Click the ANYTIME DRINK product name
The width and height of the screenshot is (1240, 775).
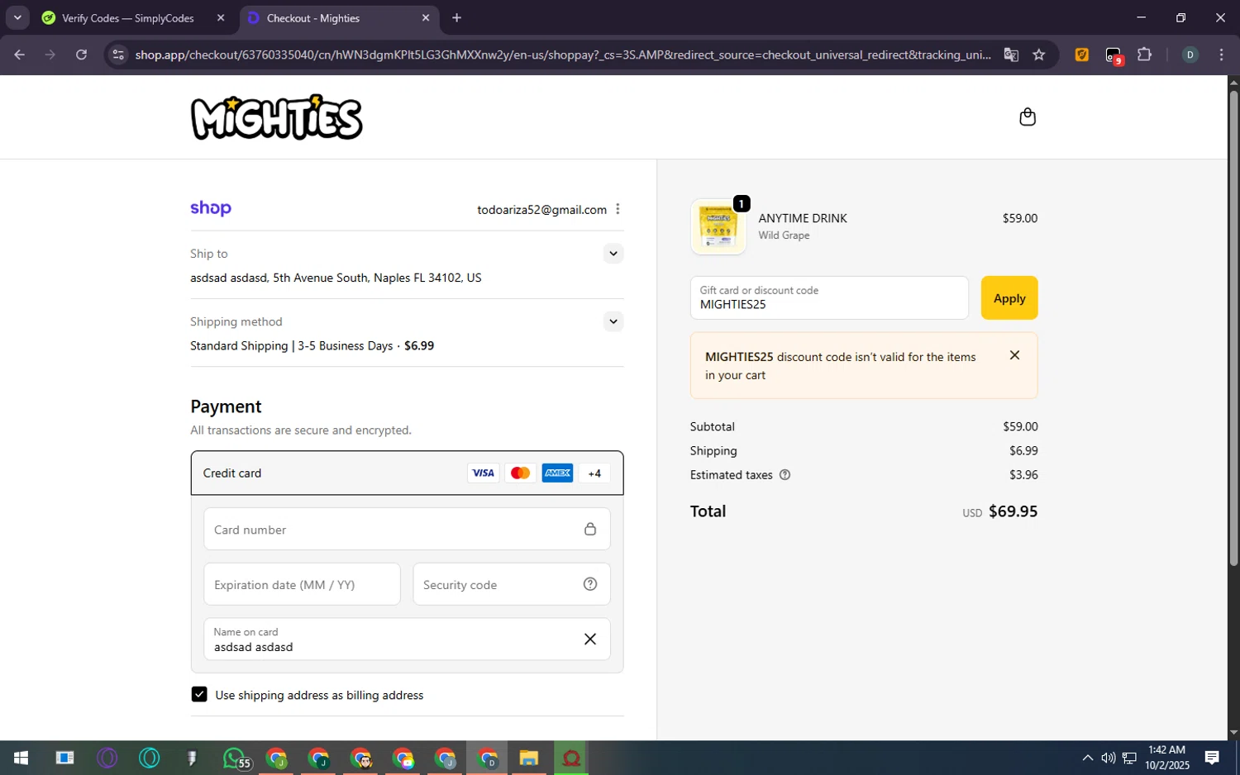click(x=803, y=218)
